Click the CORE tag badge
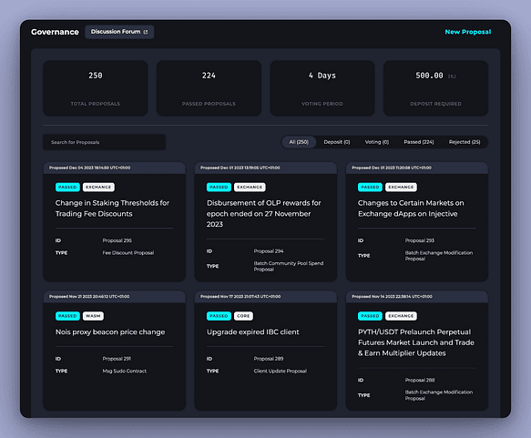The width and height of the screenshot is (531, 438). click(243, 316)
